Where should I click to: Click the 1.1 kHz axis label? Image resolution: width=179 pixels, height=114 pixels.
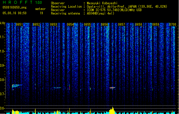pos(3,37)
